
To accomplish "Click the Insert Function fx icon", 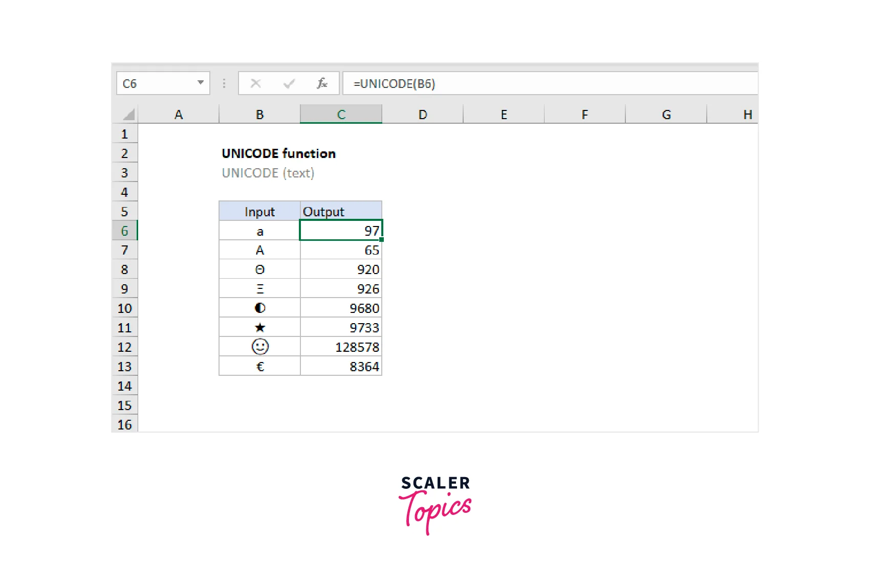I will click(x=322, y=83).
